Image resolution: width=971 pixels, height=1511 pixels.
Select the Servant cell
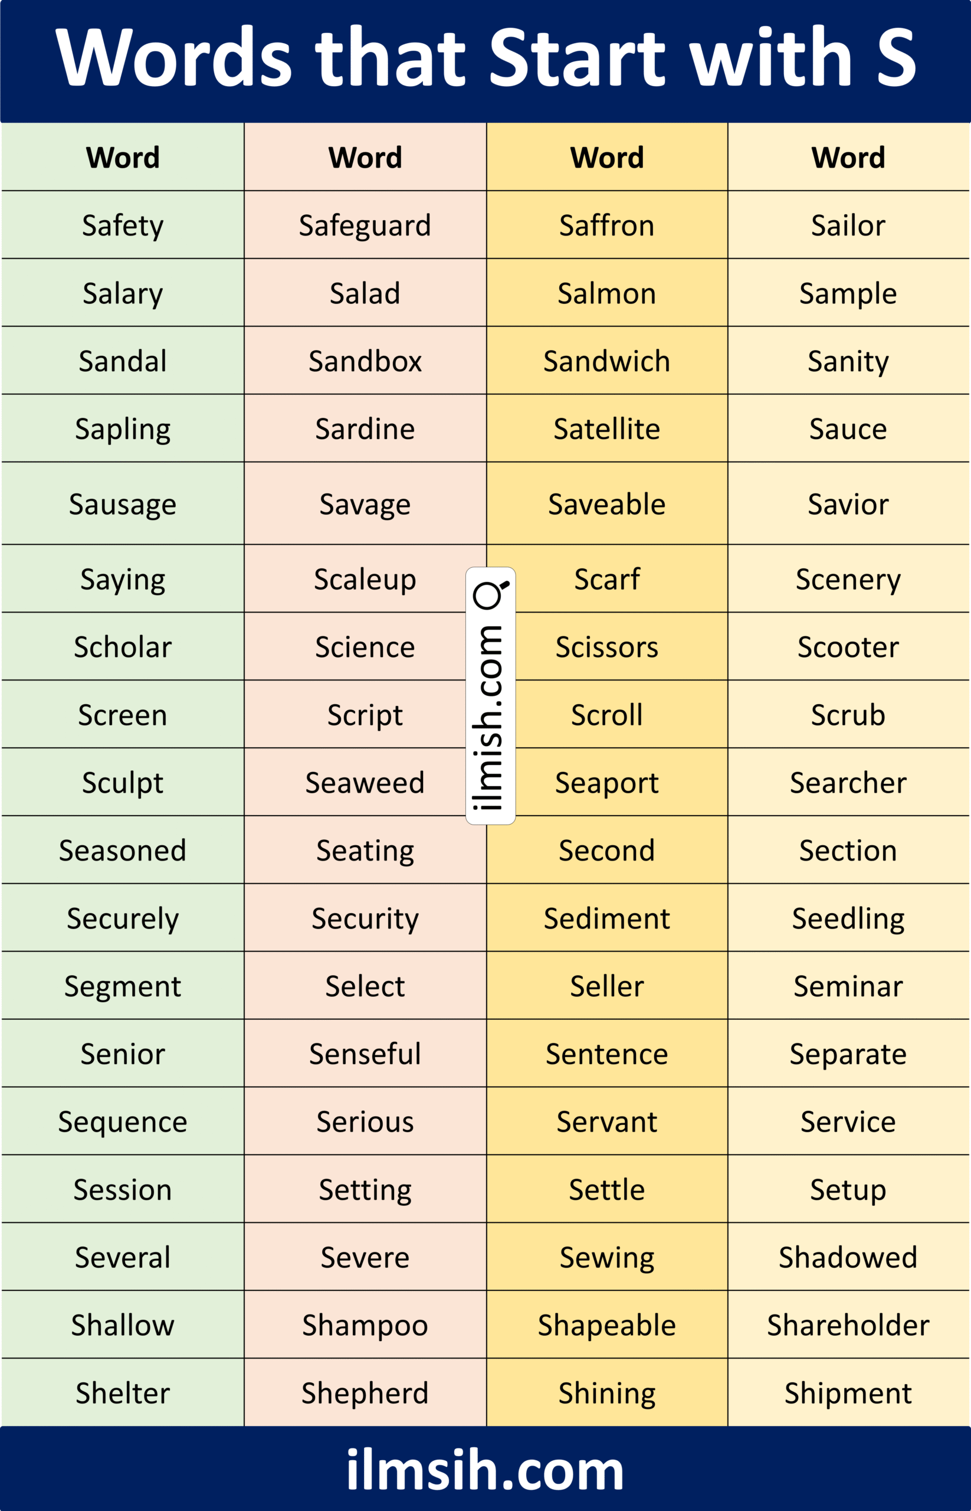(606, 1121)
